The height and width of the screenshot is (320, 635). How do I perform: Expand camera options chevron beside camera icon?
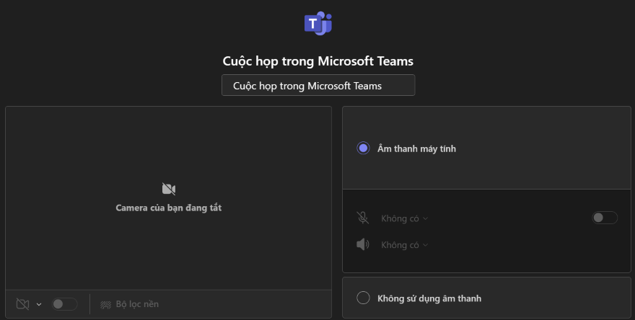point(39,304)
